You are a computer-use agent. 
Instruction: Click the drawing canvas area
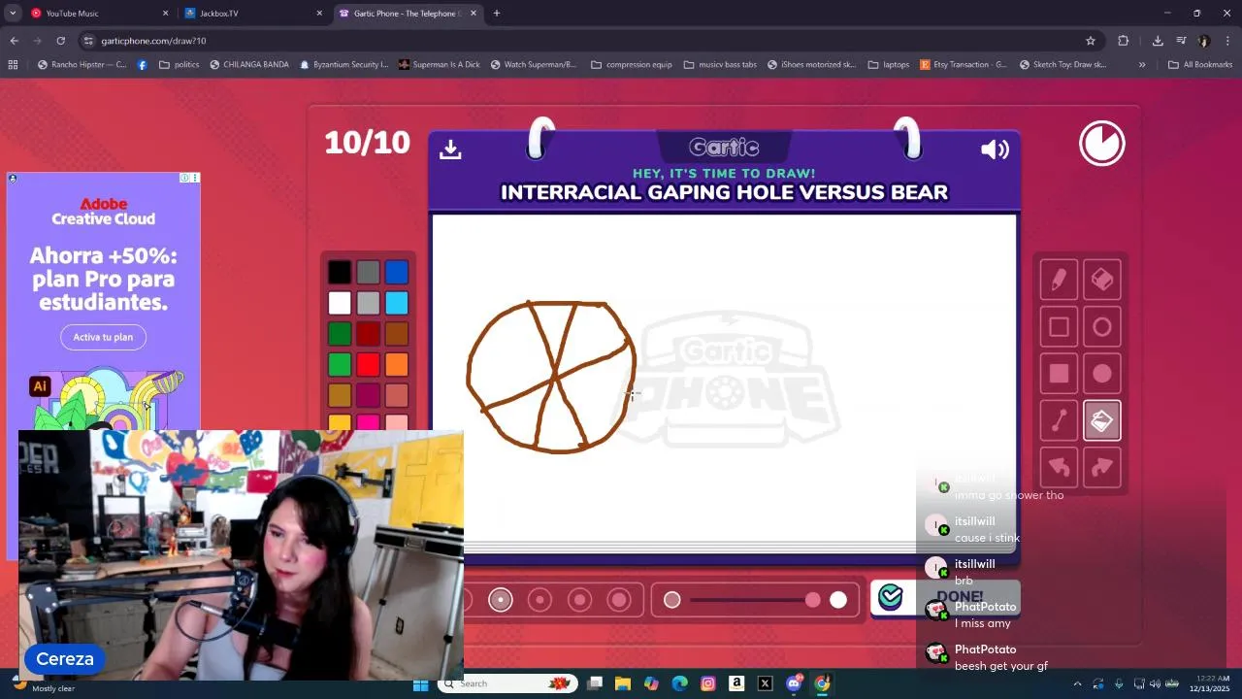pos(724,383)
